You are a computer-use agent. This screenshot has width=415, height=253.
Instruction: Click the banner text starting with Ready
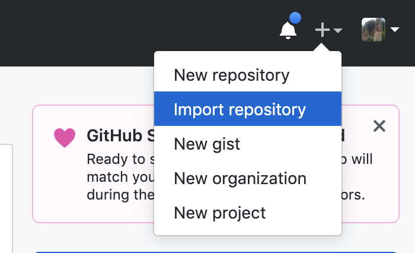119,160
